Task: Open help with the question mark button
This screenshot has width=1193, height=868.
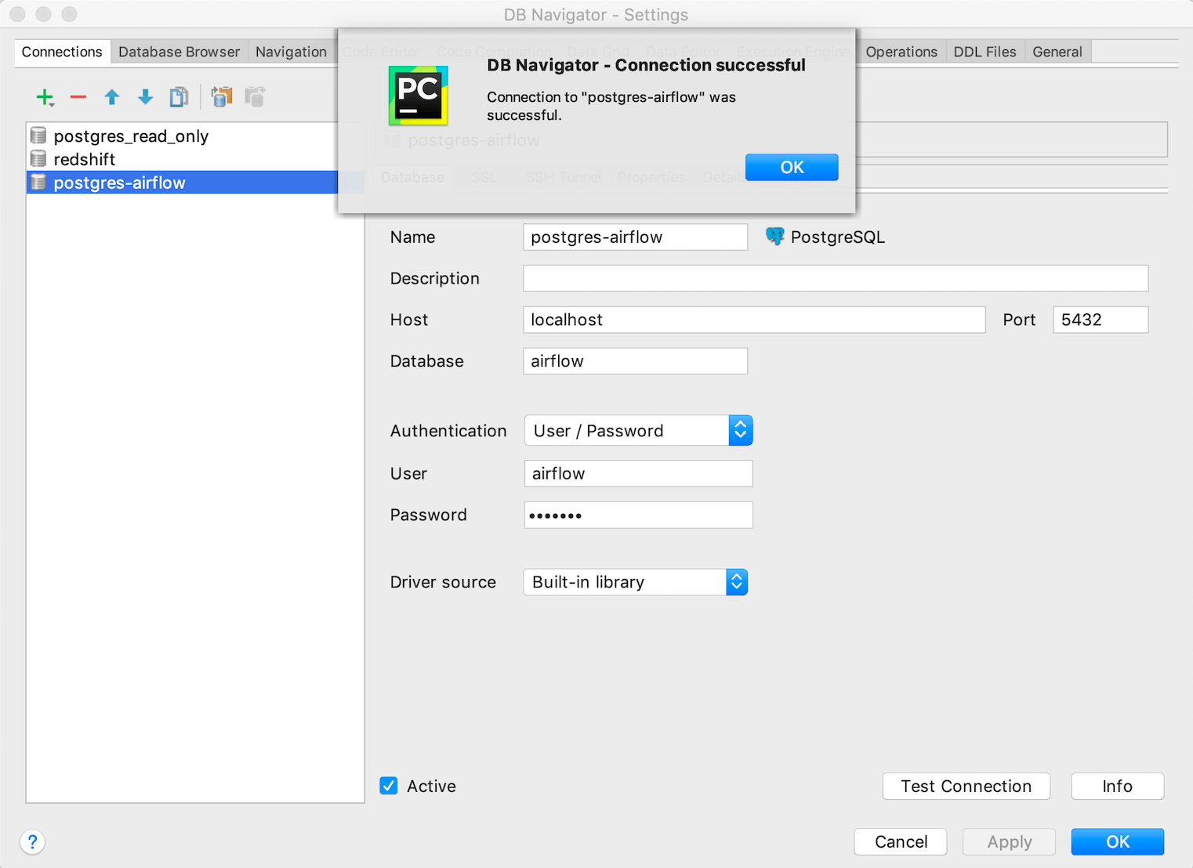Action: (32, 842)
